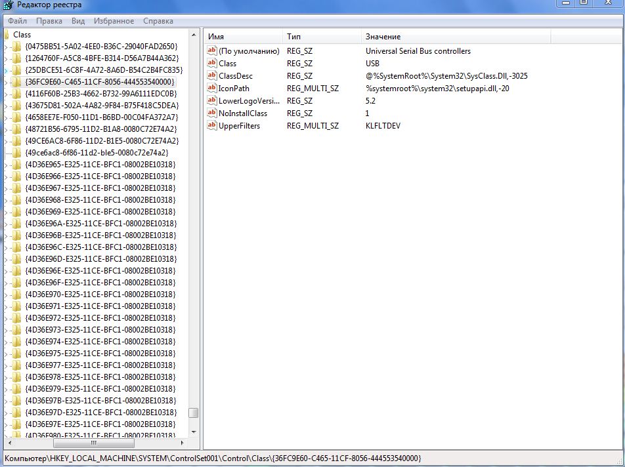The image size is (625, 467).
Task: Click the folder icon of {4D36E967-E325-11CE-BFC1-08002BE10318}
Action: coord(16,188)
